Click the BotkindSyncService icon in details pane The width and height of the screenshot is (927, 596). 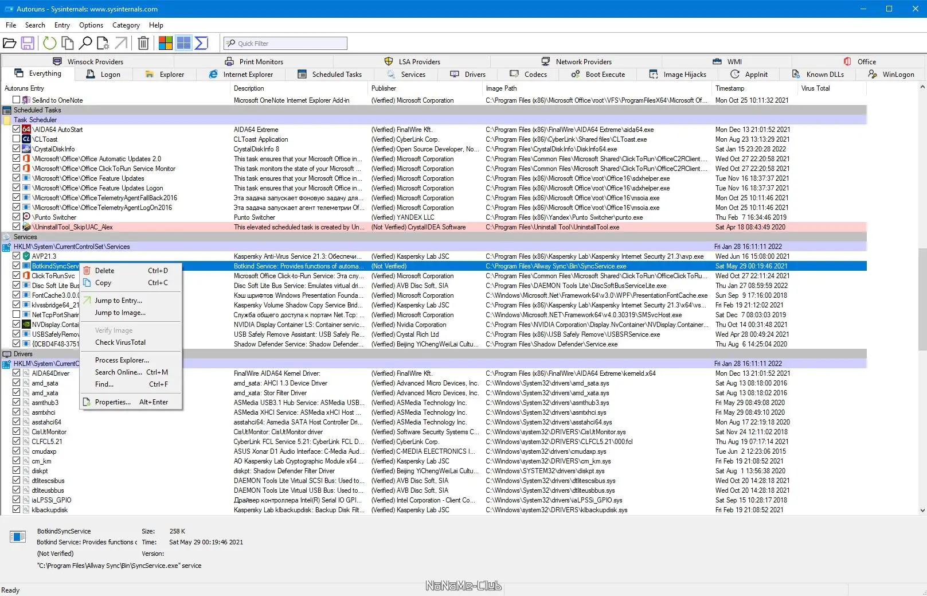18,537
